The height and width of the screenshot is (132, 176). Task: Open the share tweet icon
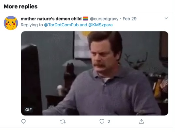141,122
